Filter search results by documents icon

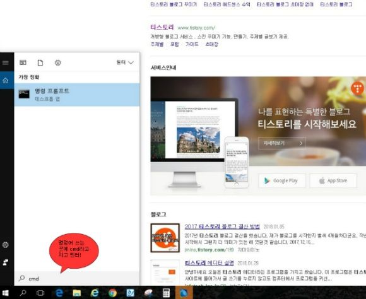point(40,62)
